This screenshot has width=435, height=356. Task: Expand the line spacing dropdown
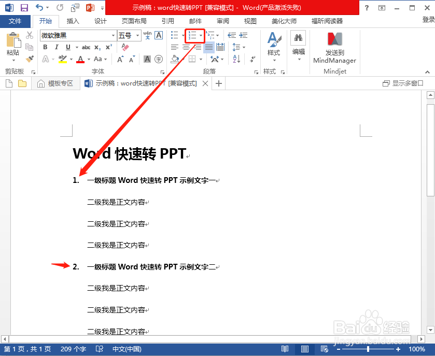click(x=244, y=47)
